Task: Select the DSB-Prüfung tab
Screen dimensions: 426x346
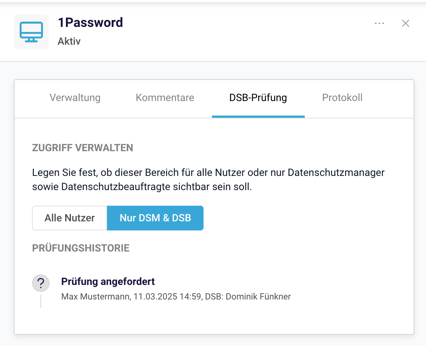Action: (258, 98)
